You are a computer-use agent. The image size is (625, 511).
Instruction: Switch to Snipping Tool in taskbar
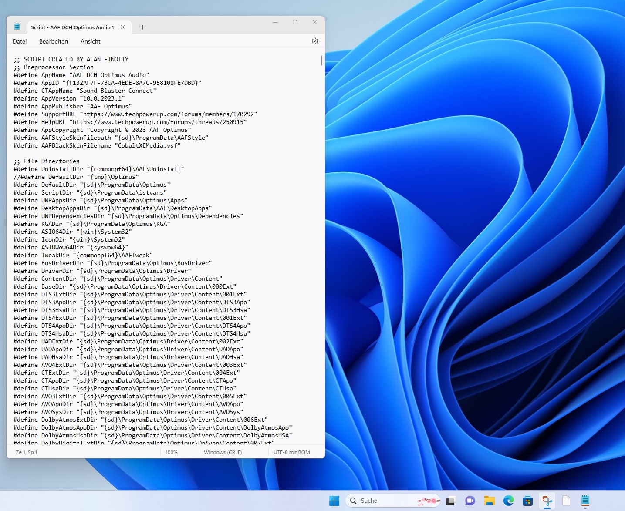click(547, 501)
